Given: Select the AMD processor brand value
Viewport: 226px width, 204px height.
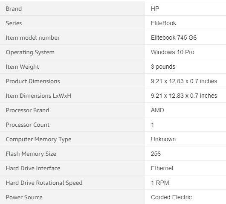Looking at the screenshot, I should coord(157,110).
